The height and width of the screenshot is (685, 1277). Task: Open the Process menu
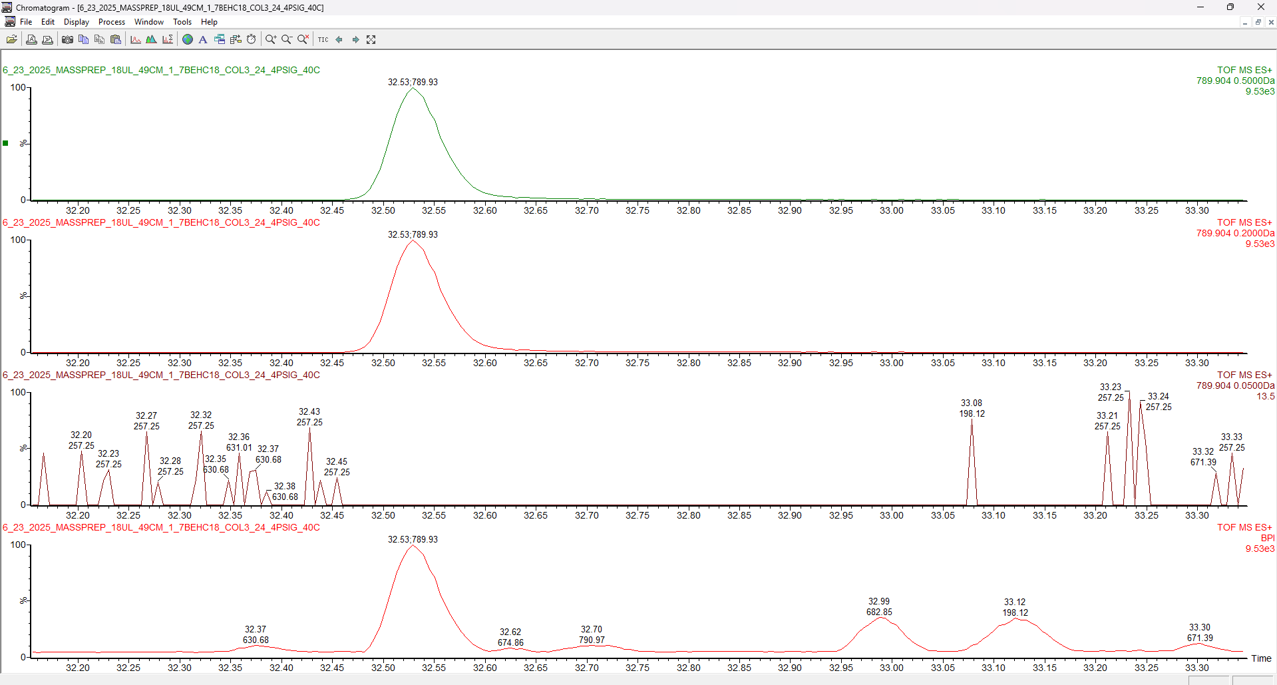[112, 22]
